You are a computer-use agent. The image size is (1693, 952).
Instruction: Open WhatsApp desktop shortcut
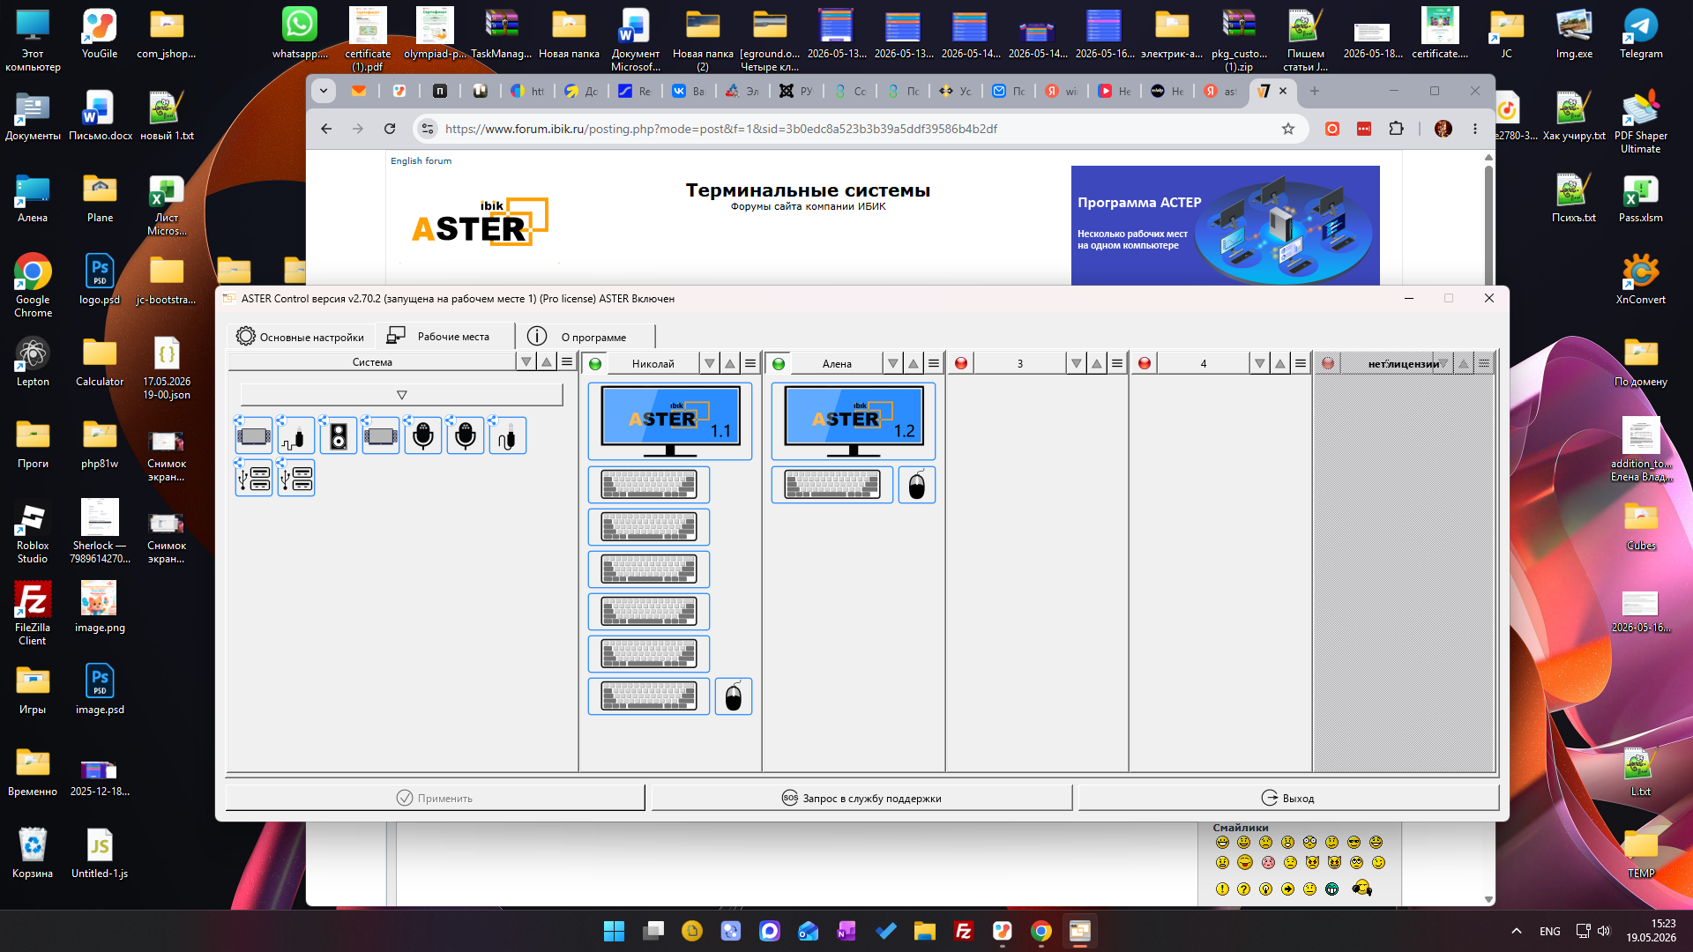pos(300,34)
